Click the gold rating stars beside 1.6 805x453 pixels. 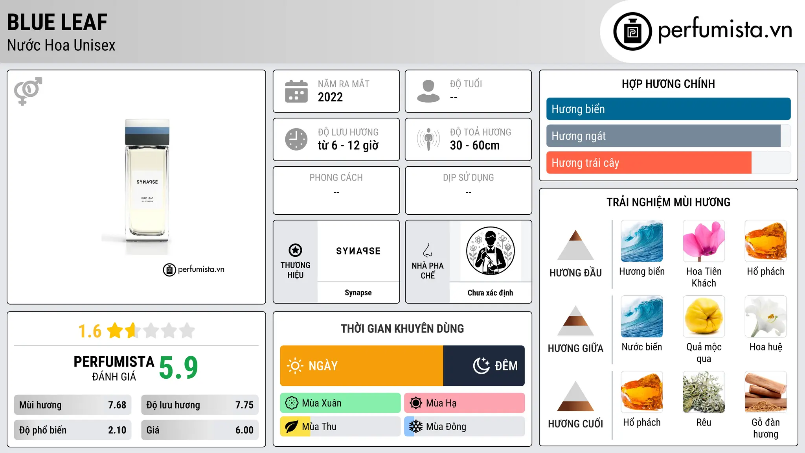[151, 331]
